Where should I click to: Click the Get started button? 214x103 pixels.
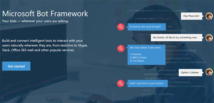tap(16, 66)
